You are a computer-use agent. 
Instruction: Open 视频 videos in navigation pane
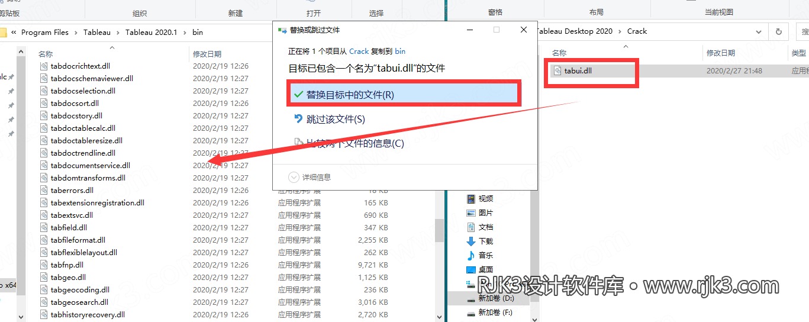pos(486,199)
